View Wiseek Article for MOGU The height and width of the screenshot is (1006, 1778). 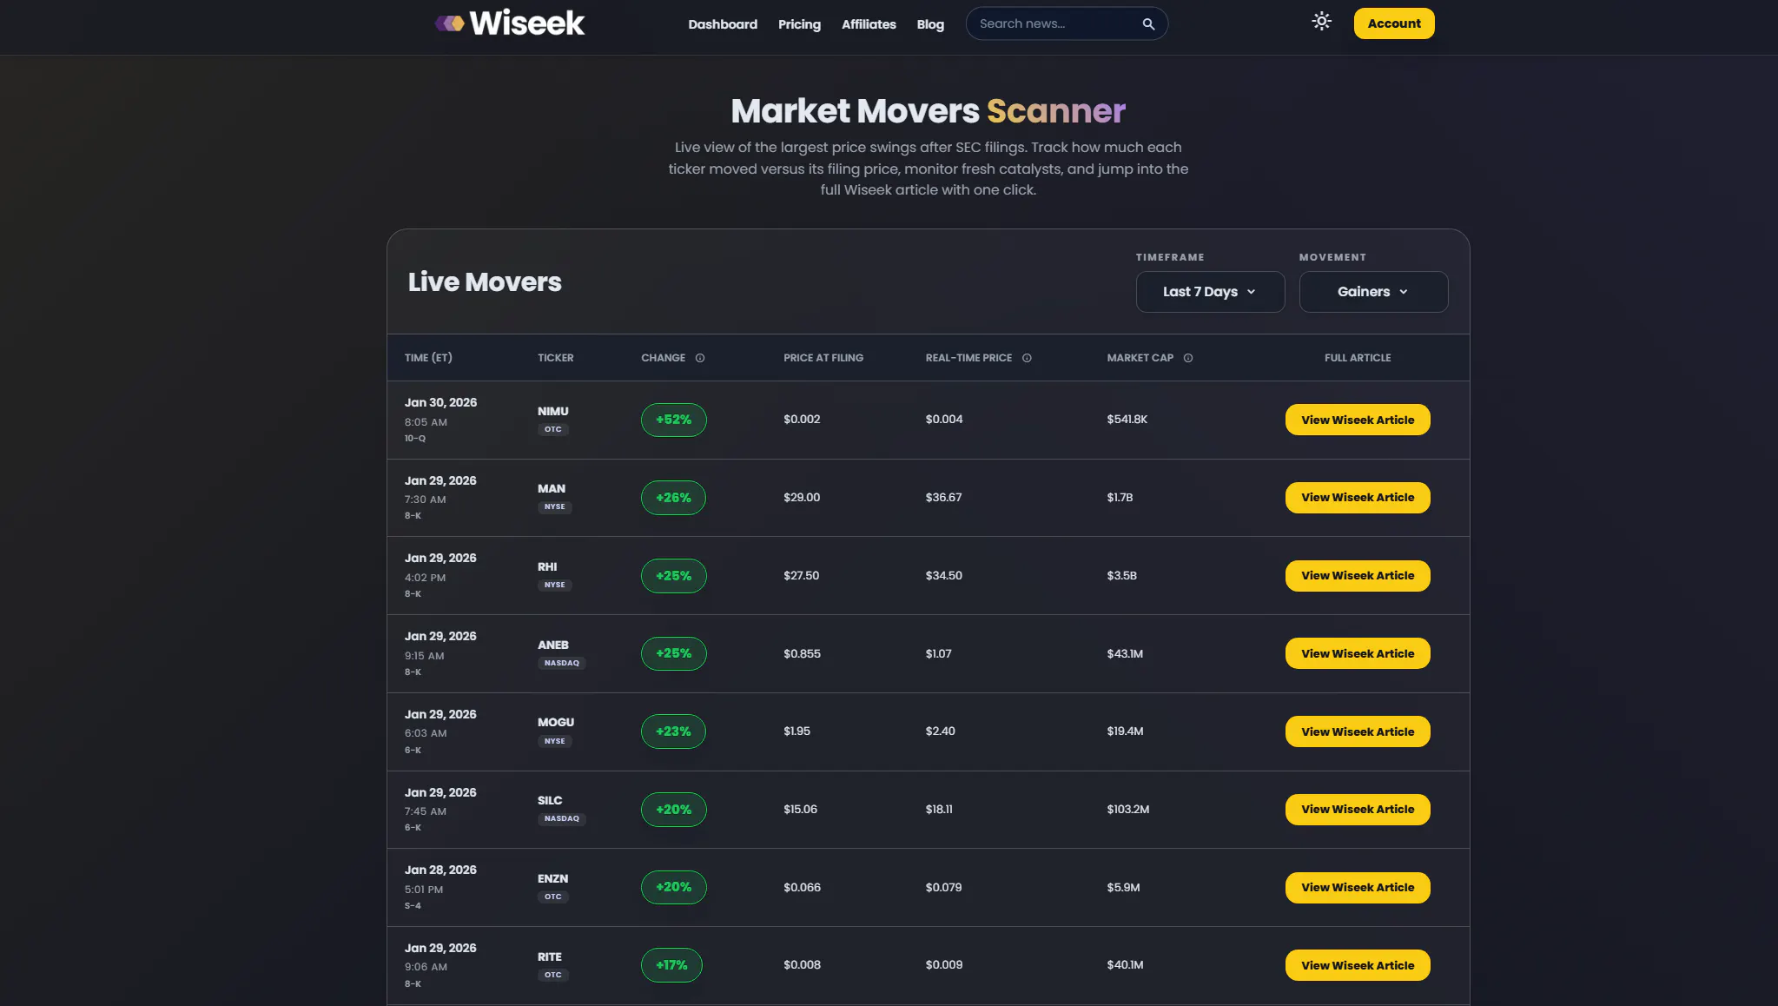(x=1358, y=731)
